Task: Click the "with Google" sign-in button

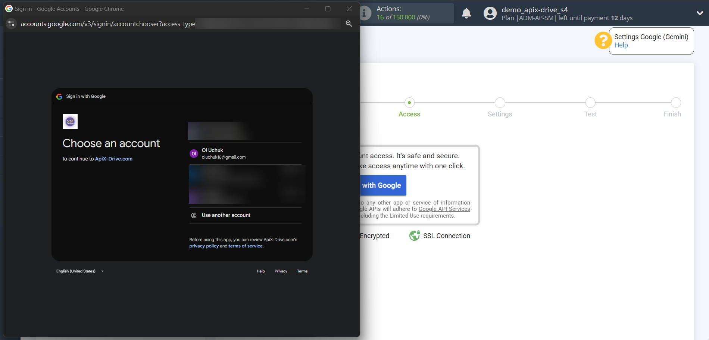Action: (382, 185)
